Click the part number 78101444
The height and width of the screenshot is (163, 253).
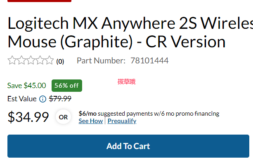pos(149,61)
